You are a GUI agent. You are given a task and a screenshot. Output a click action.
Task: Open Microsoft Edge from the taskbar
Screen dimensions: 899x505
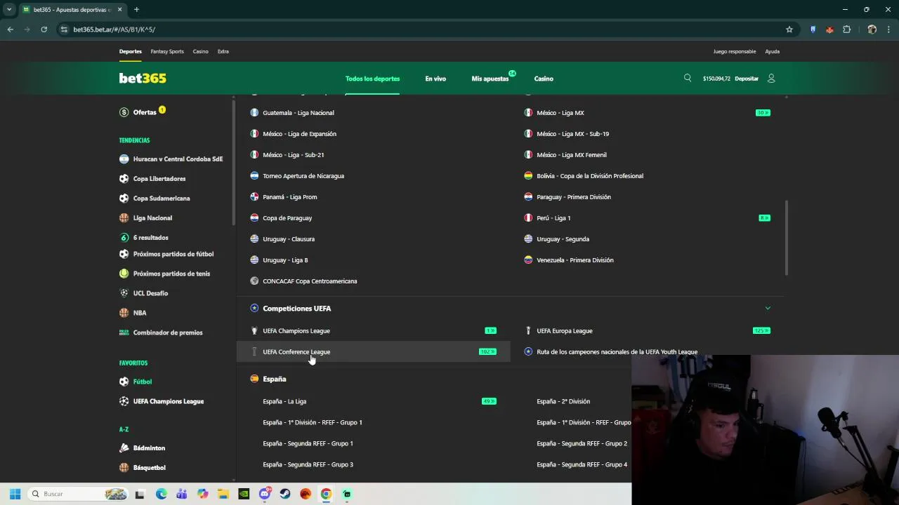[161, 494]
